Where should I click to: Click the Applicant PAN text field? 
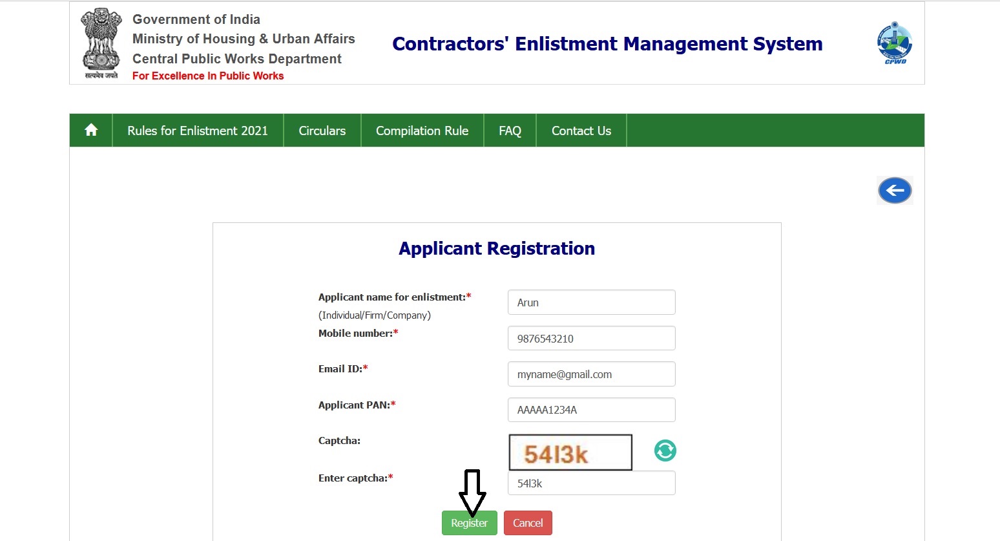(x=591, y=410)
